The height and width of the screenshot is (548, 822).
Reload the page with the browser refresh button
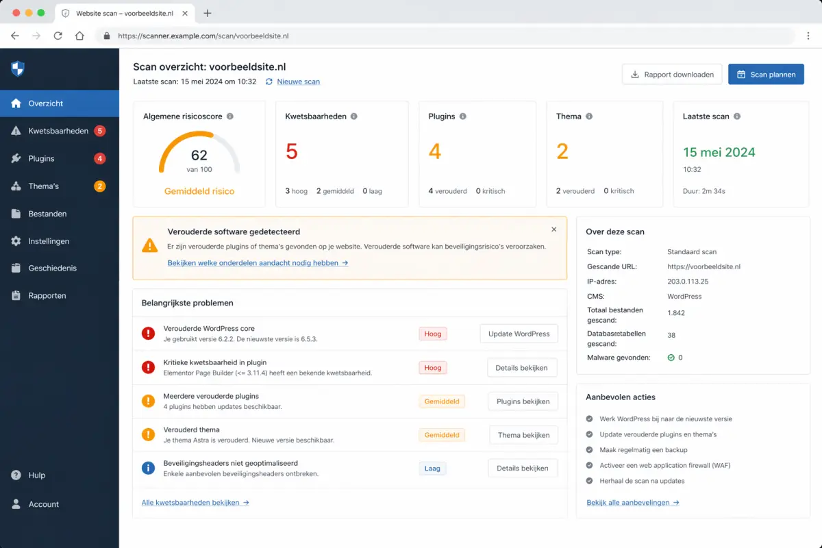(x=58, y=36)
